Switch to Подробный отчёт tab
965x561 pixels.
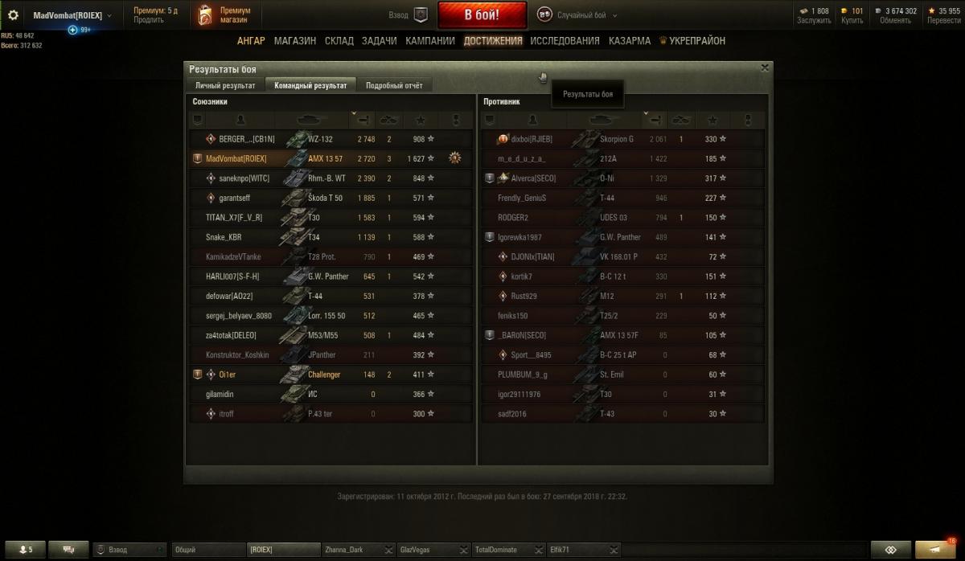(x=394, y=84)
